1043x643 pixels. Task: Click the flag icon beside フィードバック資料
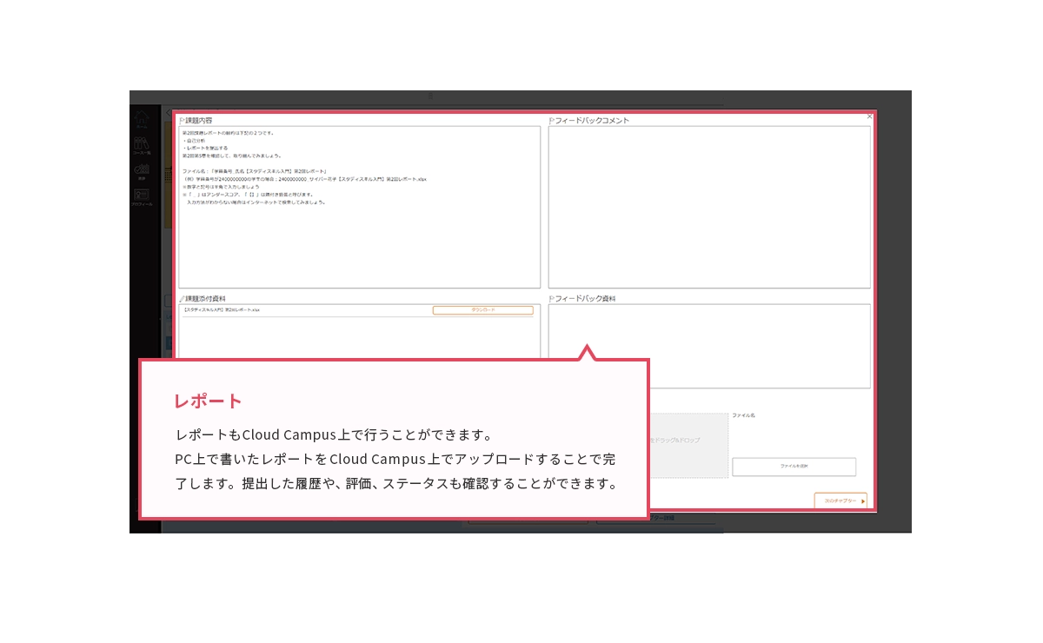coord(551,299)
